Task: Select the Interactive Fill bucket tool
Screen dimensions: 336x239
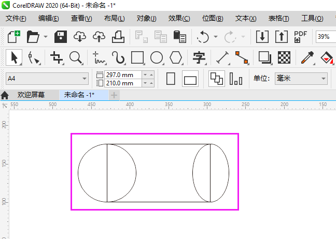Action: [x=327, y=57]
